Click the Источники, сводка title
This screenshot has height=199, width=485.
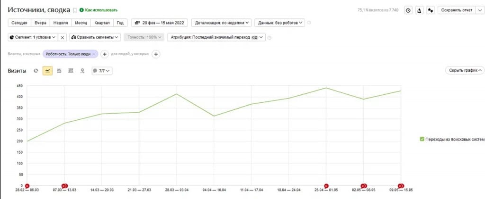(x=39, y=10)
